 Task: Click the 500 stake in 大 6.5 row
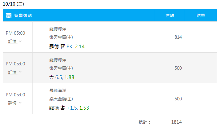coord(178,68)
